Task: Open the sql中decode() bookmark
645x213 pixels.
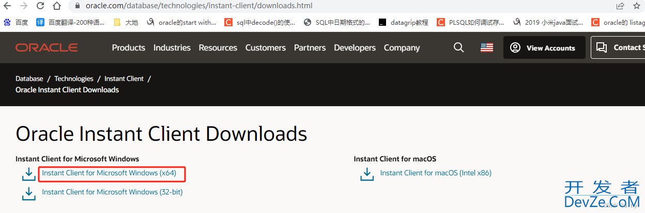Action: coord(260,22)
